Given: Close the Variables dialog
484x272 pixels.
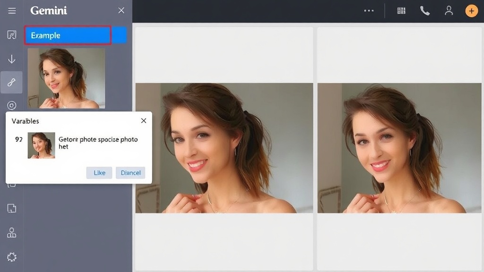Looking at the screenshot, I should [x=144, y=121].
